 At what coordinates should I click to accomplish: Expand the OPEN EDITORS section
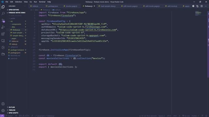click(x=14, y=10)
